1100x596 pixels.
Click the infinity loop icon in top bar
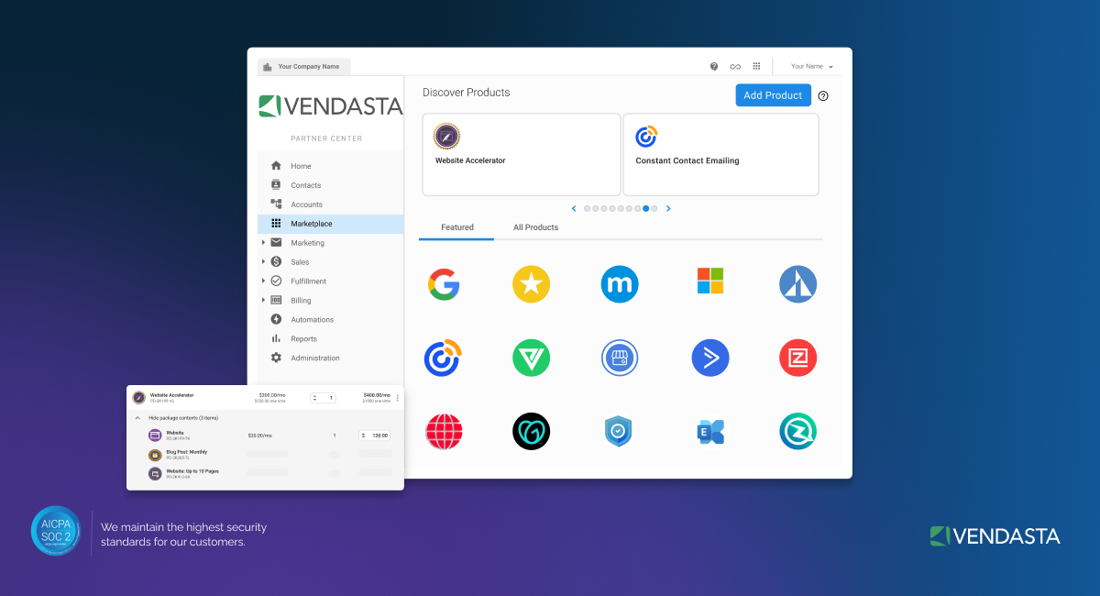(x=735, y=66)
